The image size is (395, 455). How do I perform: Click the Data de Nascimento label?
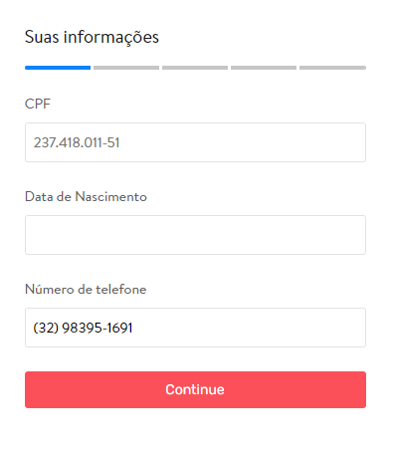86,196
